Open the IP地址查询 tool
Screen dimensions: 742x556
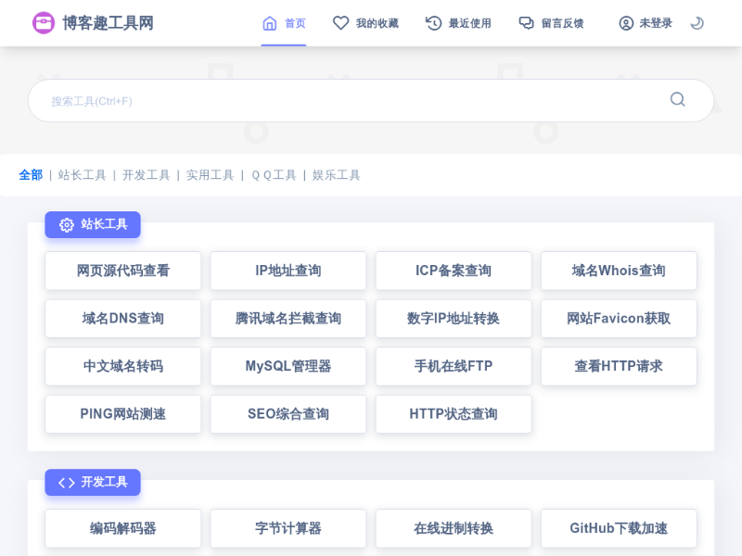(288, 271)
